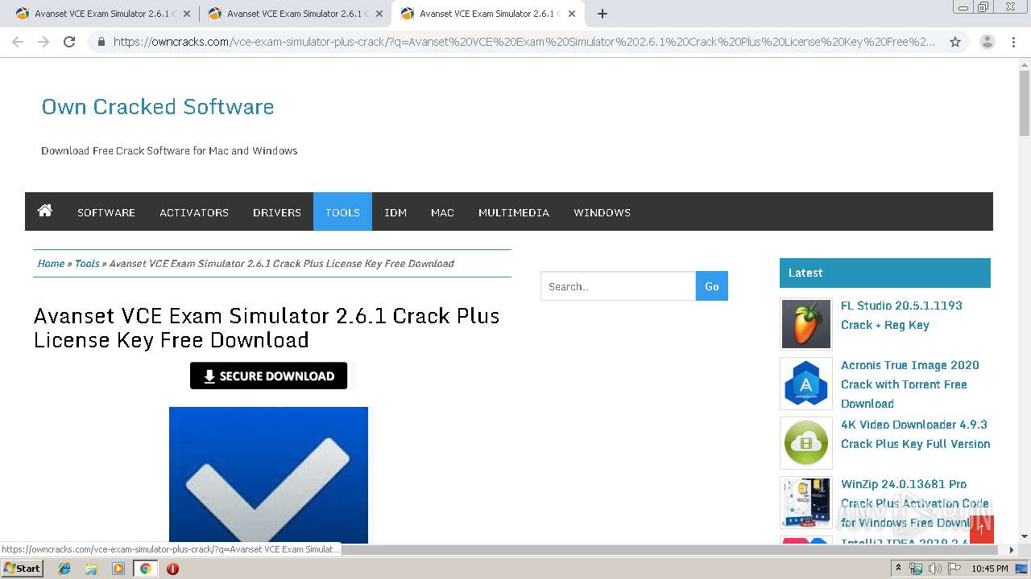Open the Start menu
The width and height of the screenshot is (1031, 579).
(23, 568)
